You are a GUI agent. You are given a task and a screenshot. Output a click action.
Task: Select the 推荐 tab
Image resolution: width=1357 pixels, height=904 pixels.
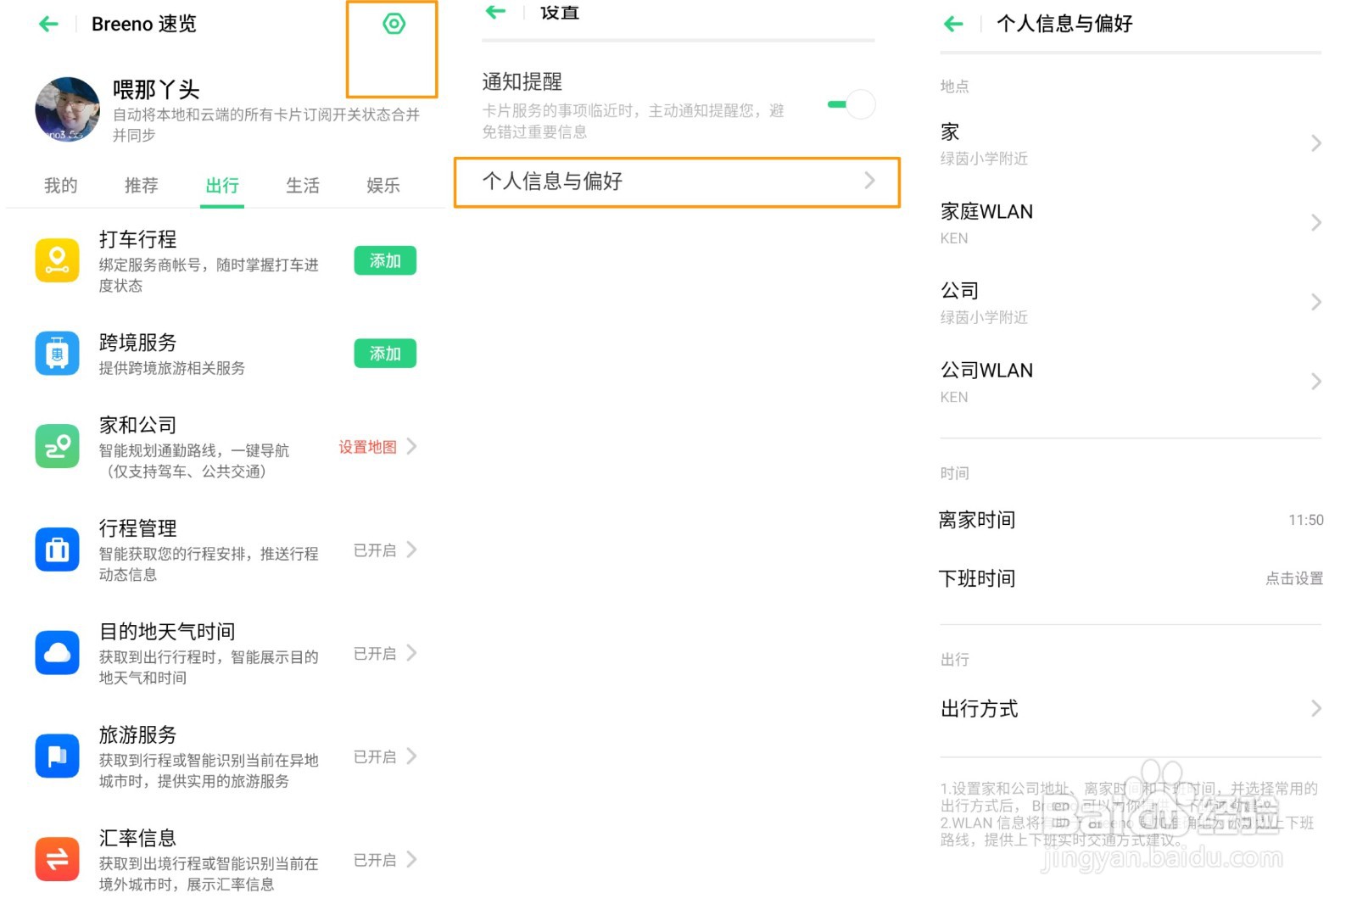point(141,186)
